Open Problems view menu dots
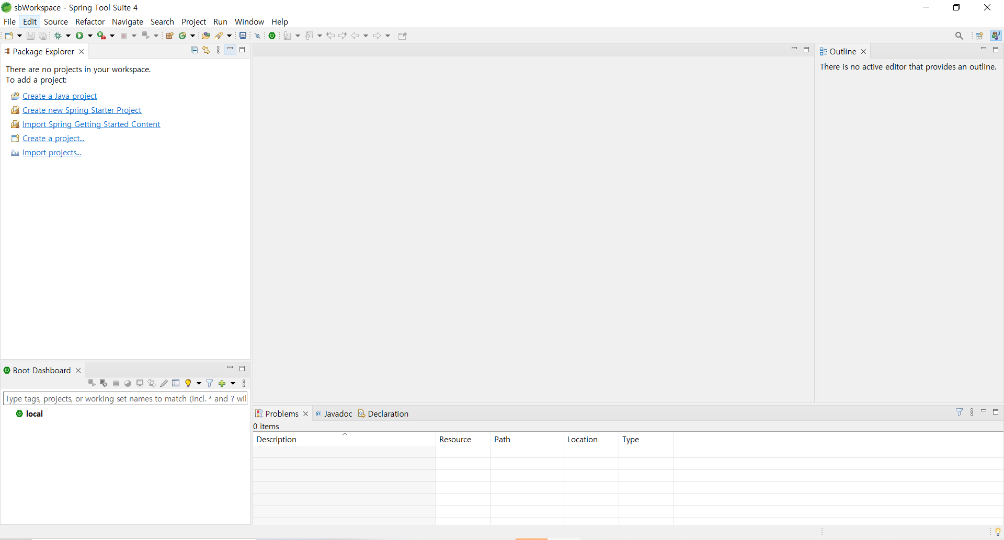This screenshot has height=540, width=1004. [972, 412]
